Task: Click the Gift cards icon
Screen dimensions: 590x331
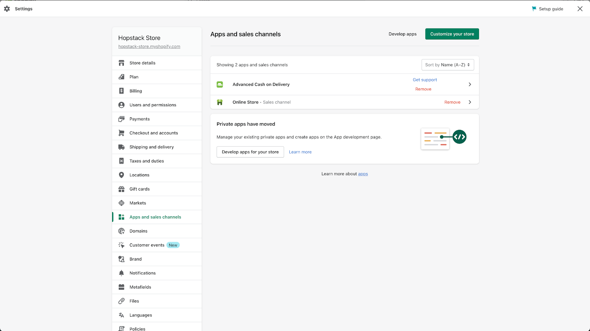Action: click(x=121, y=189)
